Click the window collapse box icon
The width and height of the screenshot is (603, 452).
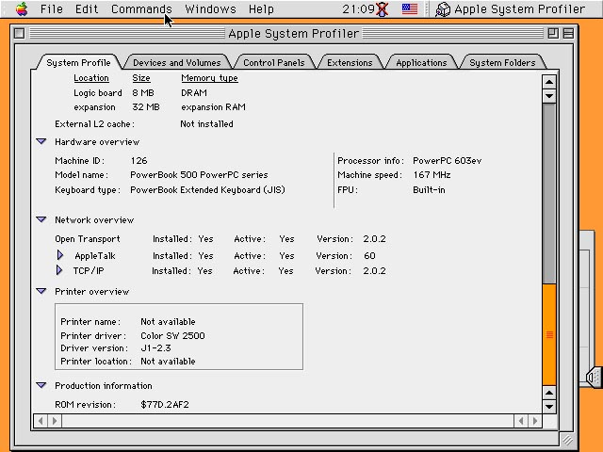(x=568, y=34)
